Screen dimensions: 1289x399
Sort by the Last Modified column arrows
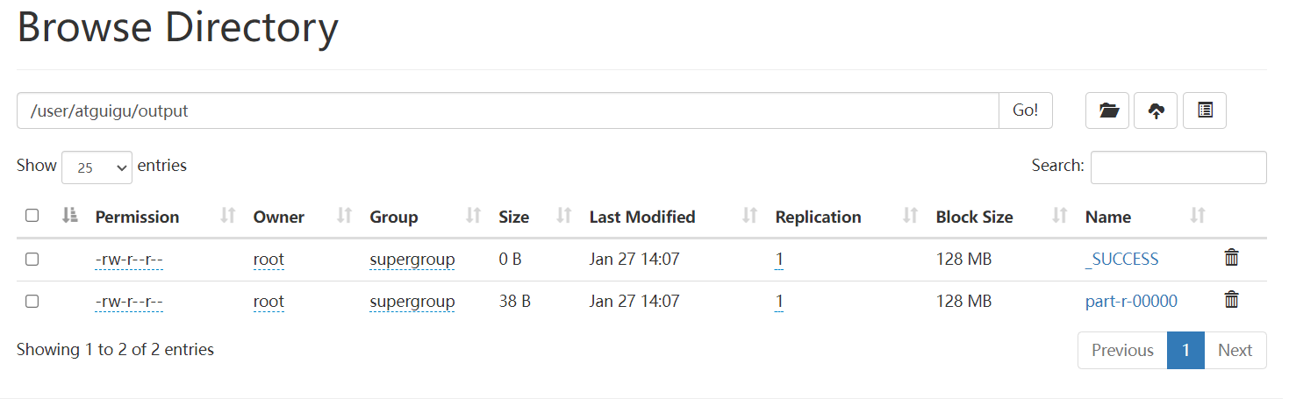point(750,216)
